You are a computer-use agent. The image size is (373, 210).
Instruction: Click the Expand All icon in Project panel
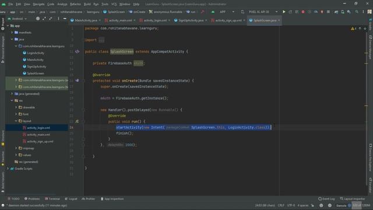point(44,19)
